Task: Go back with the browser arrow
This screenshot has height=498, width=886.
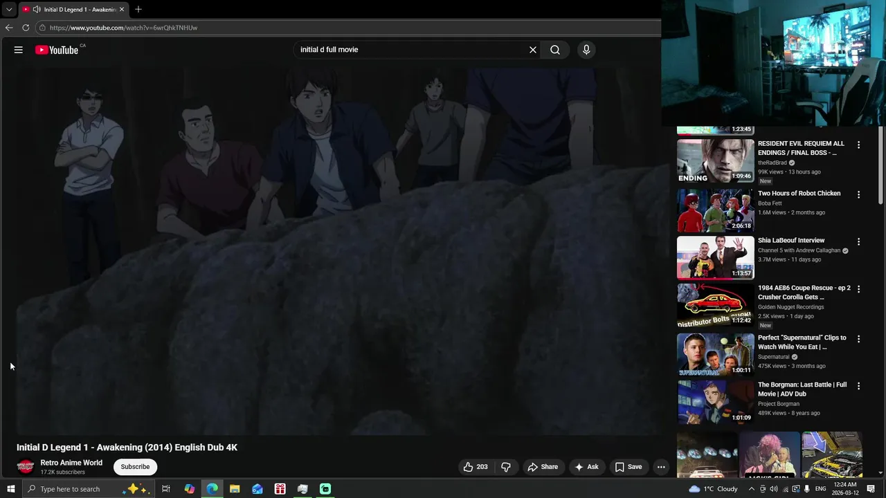Action: pyautogui.click(x=9, y=28)
